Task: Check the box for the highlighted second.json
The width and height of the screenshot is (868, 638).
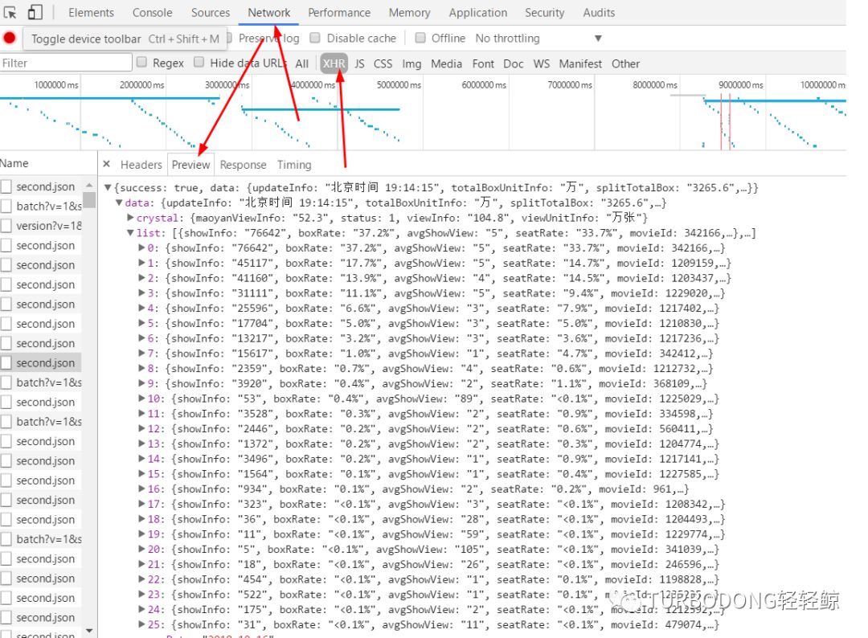Action: pos(6,362)
